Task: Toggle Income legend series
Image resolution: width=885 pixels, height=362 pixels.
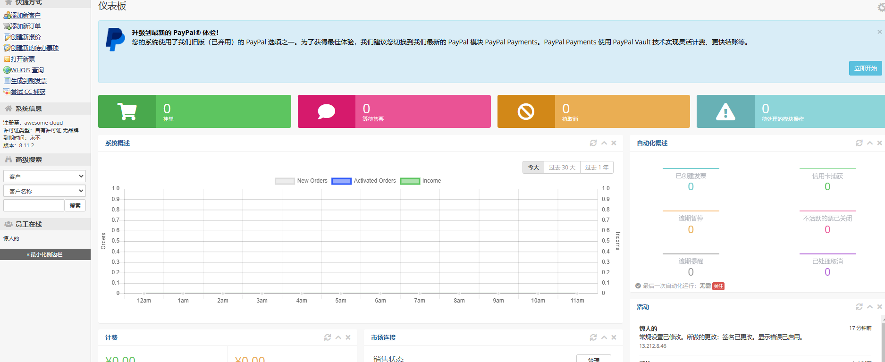Action: point(421,181)
